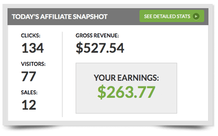Click the word SNAPSHOT in the header
Viewport: 218px width, 136px height.
click(90, 17)
